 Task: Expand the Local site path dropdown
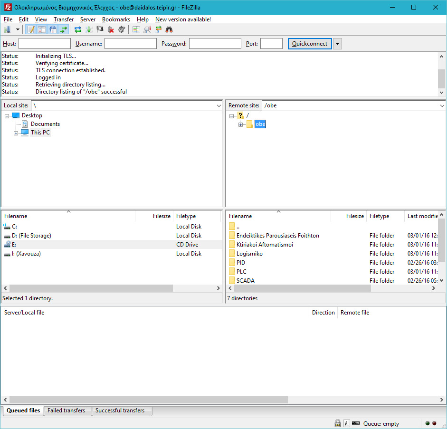(x=219, y=106)
